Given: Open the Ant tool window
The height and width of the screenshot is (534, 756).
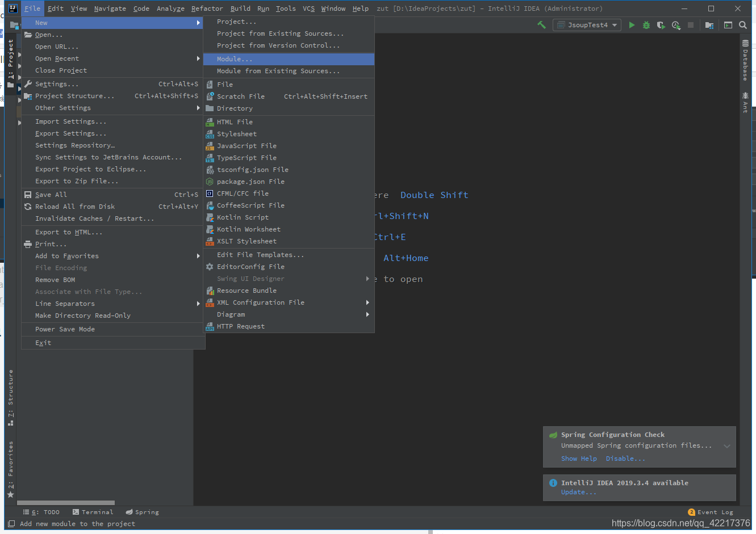Looking at the screenshot, I should point(745,103).
